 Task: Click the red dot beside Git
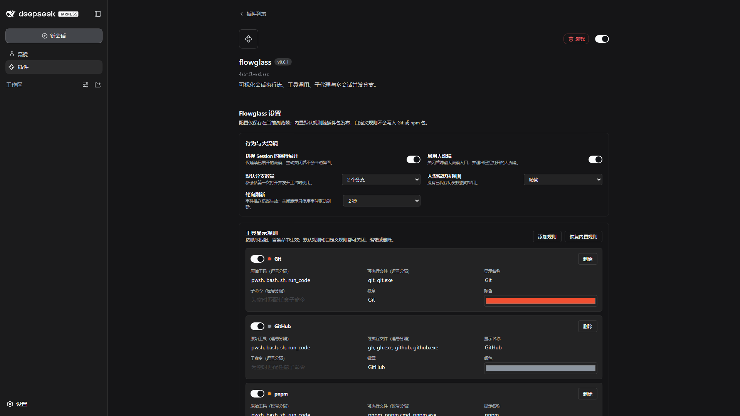click(x=269, y=259)
